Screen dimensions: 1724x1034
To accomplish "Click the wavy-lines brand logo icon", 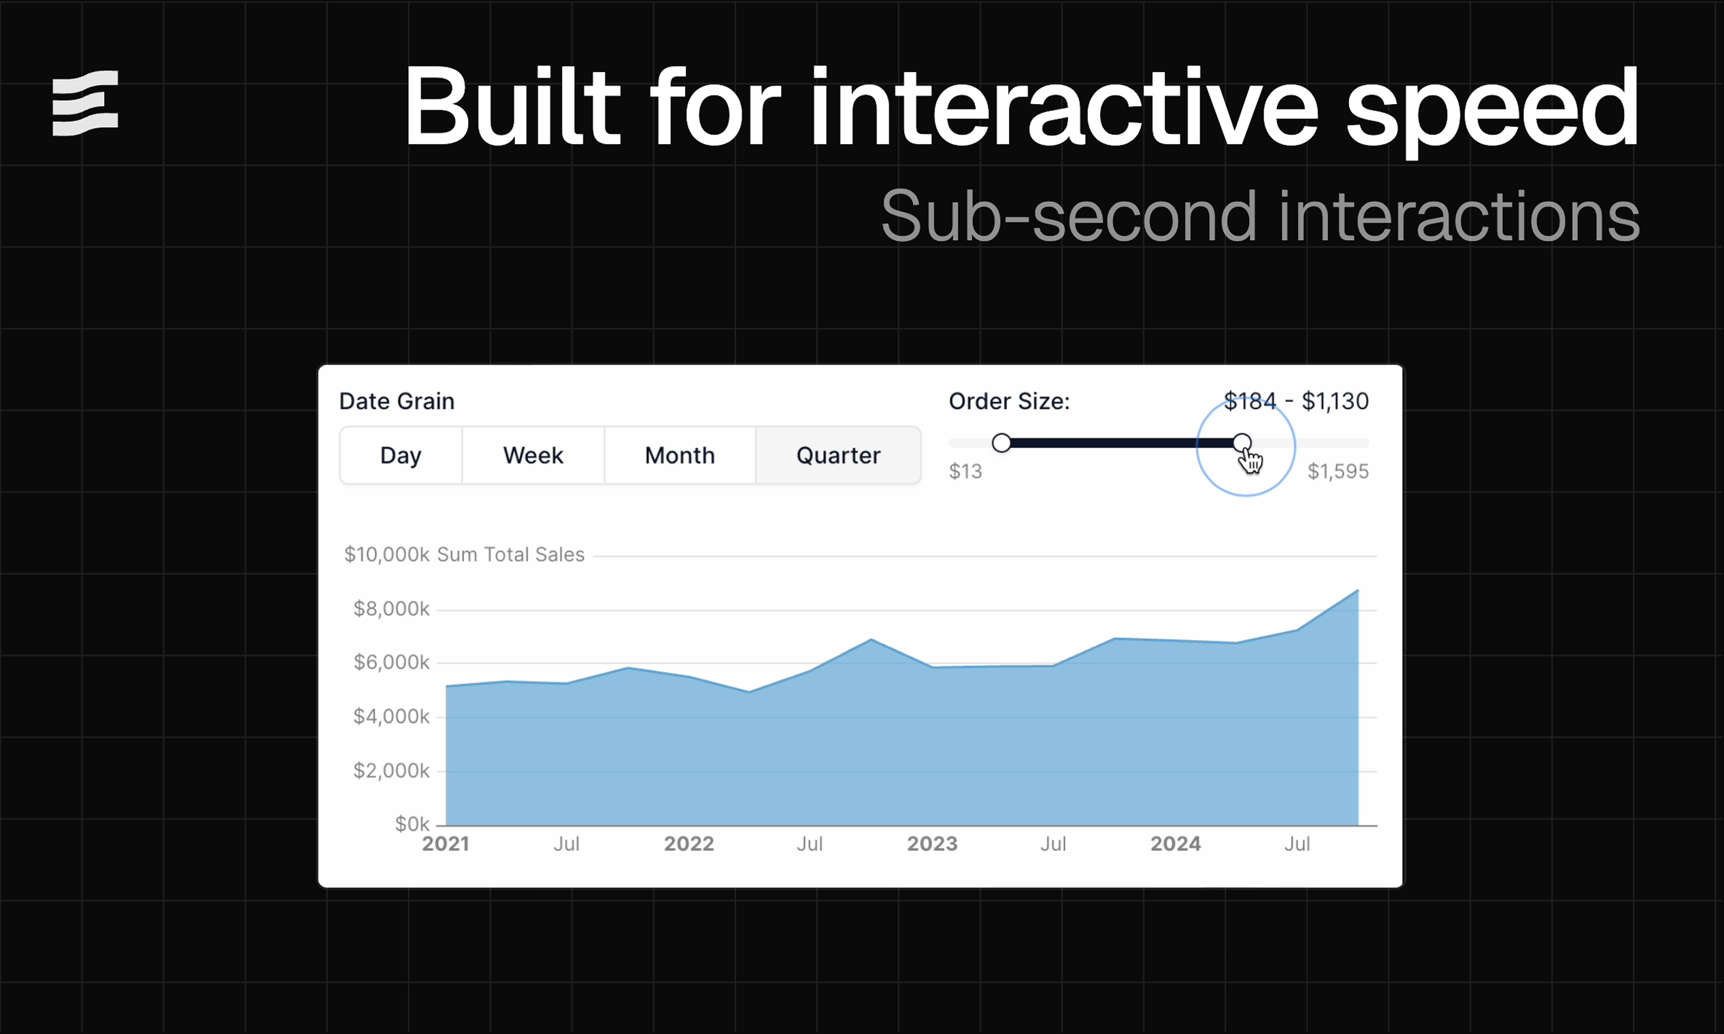I will click(85, 103).
